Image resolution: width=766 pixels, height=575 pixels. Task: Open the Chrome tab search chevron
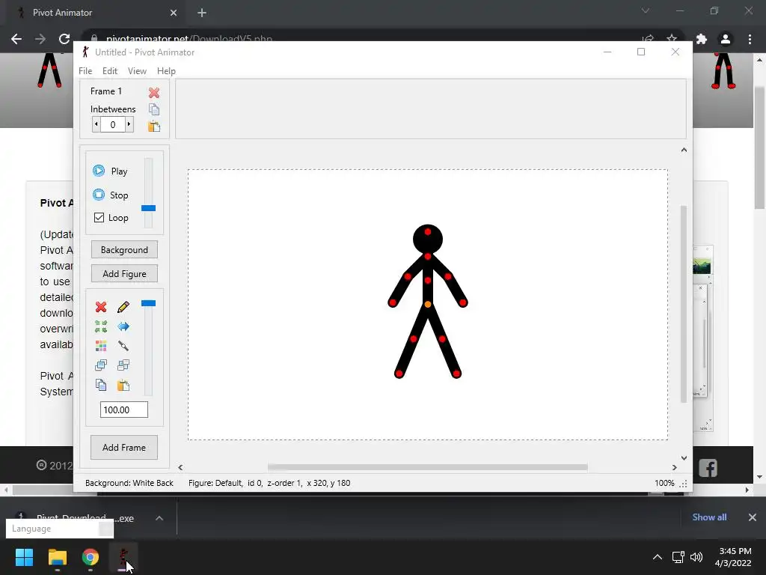pos(646,10)
